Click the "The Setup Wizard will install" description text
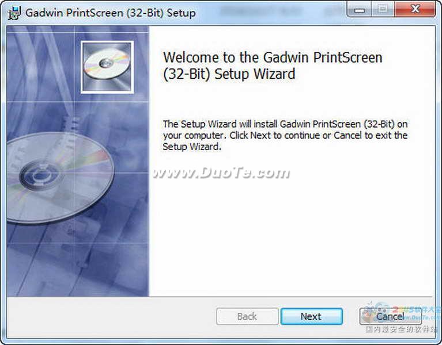The image size is (442, 345). click(285, 135)
